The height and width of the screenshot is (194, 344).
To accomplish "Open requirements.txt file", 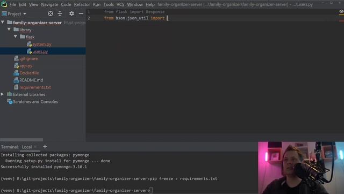I will (35, 87).
